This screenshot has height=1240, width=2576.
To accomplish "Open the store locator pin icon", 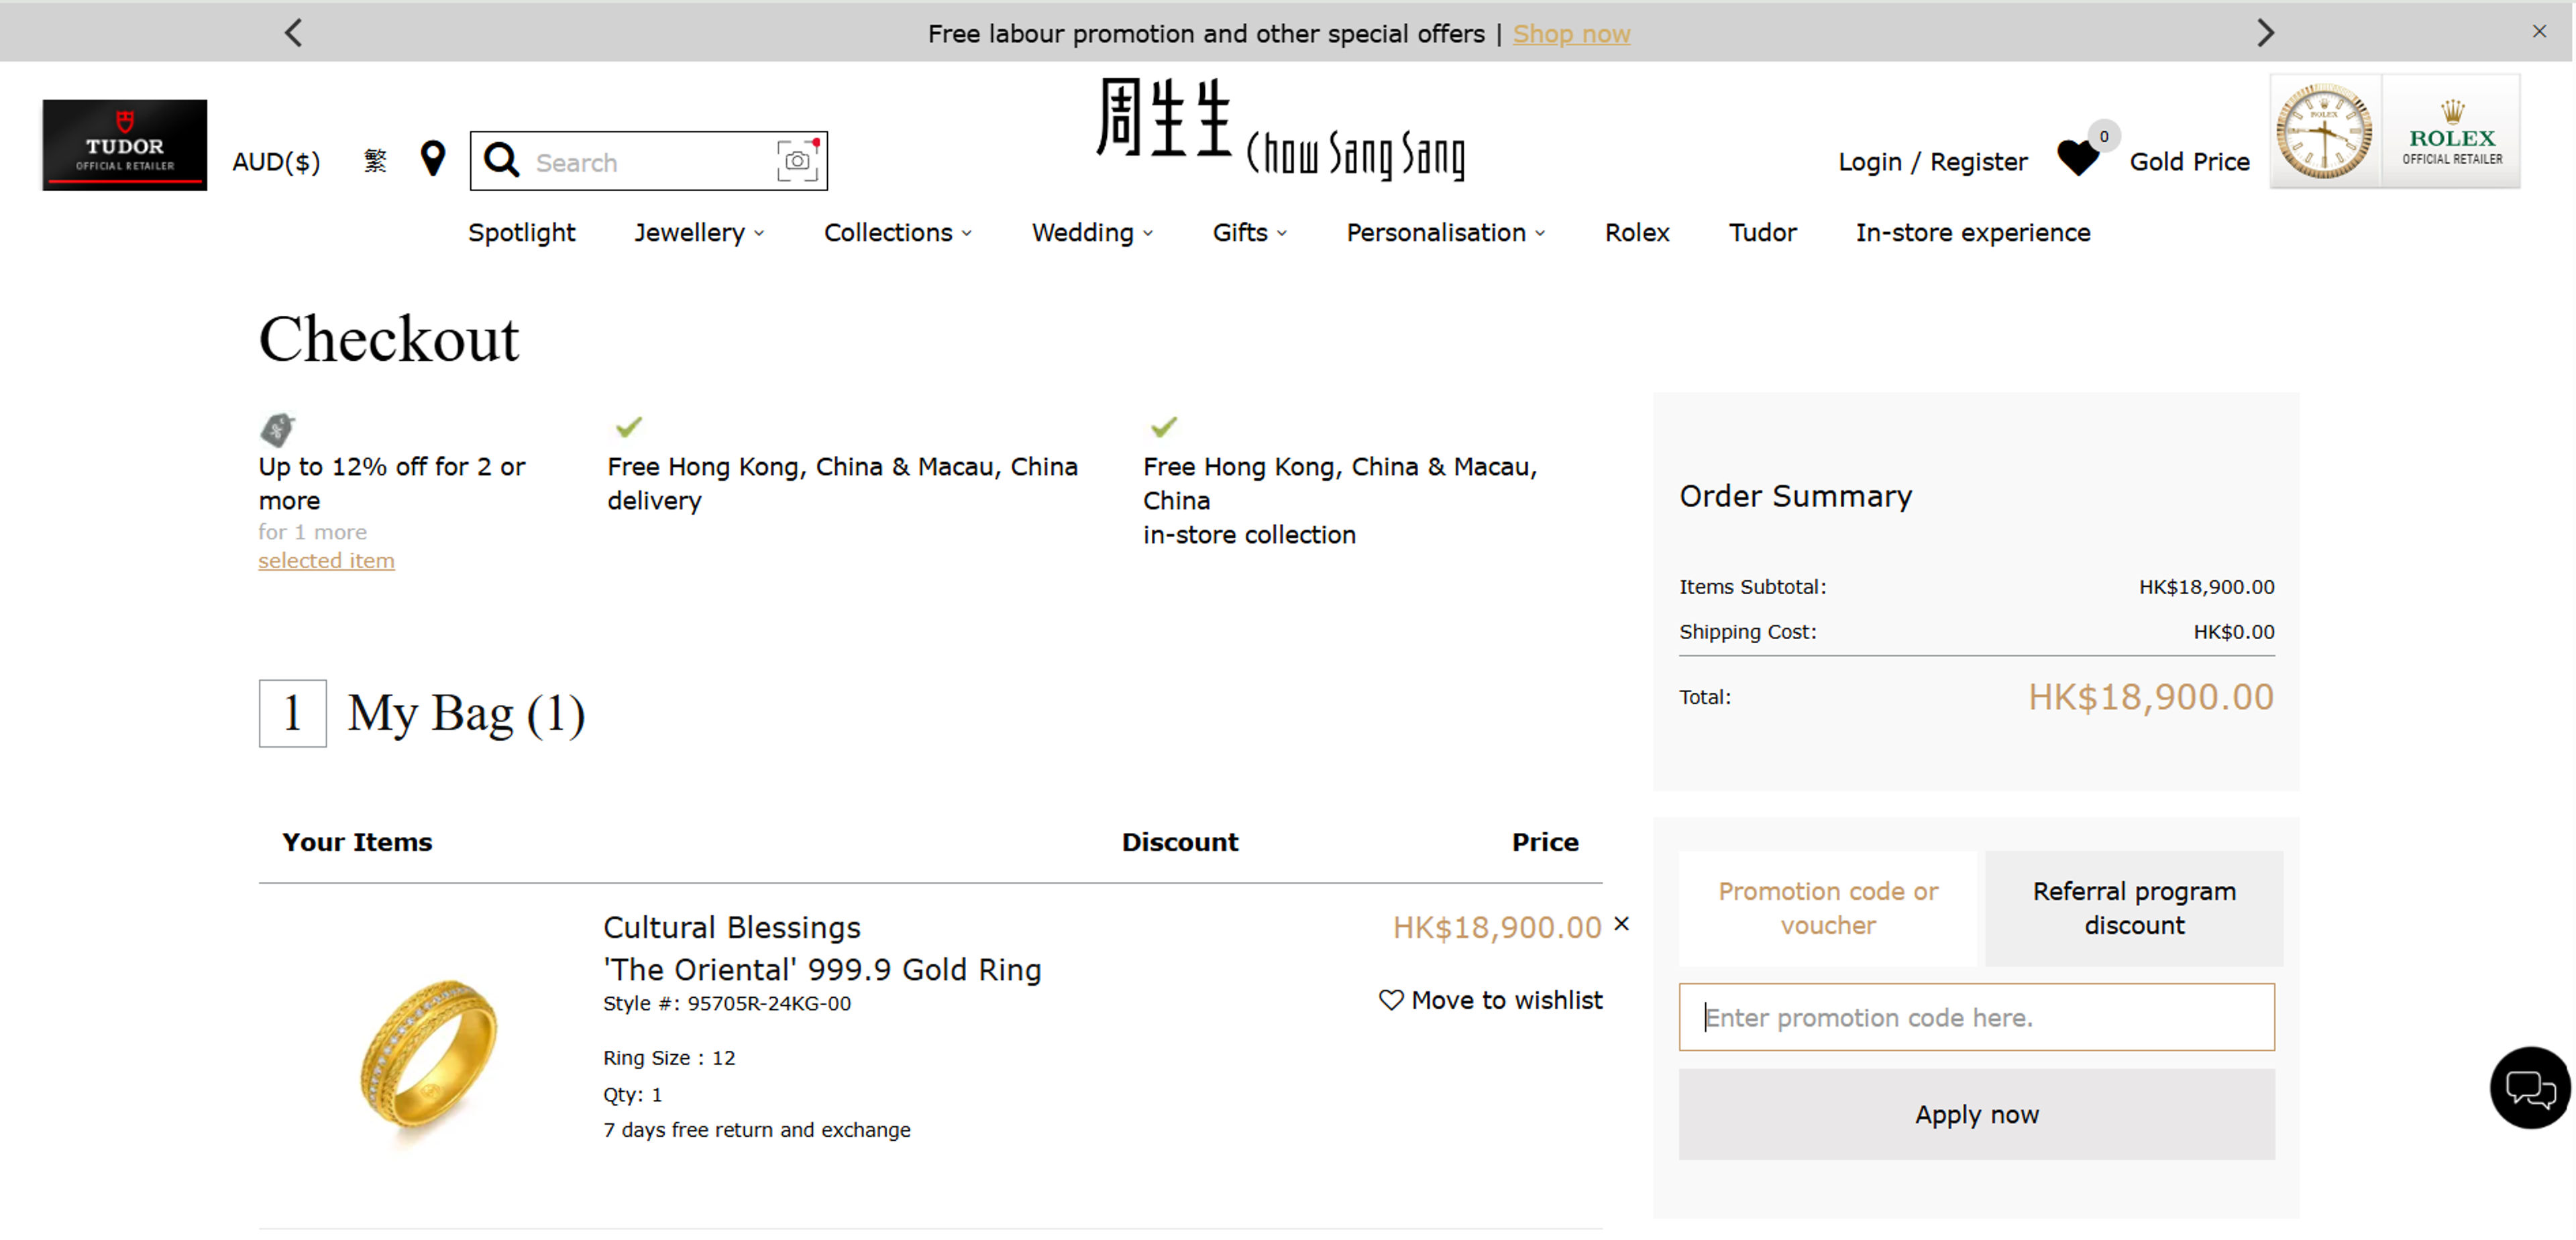I will [x=432, y=159].
